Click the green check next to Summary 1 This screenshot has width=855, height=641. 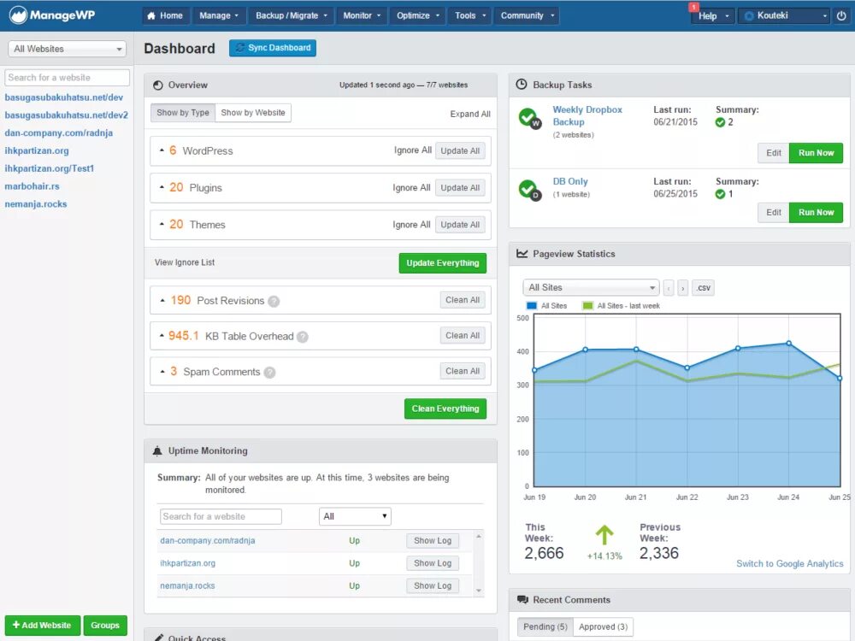click(720, 194)
